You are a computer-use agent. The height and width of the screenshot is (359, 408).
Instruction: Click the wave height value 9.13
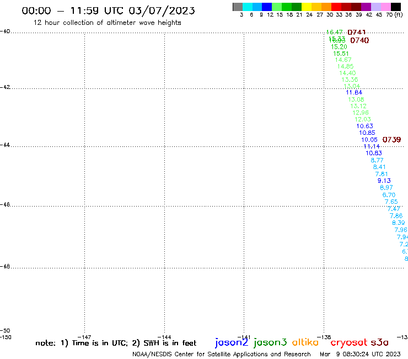(384, 181)
